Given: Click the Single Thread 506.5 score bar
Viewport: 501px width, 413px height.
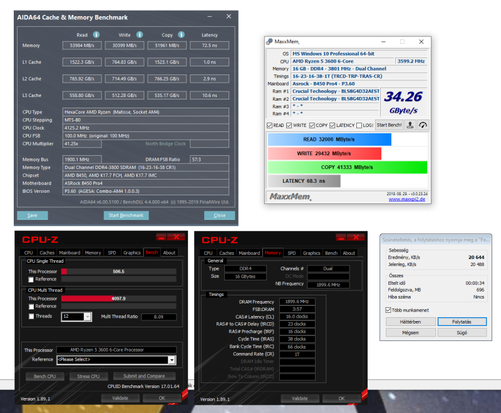Looking at the screenshot, I should click(x=118, y=272).
